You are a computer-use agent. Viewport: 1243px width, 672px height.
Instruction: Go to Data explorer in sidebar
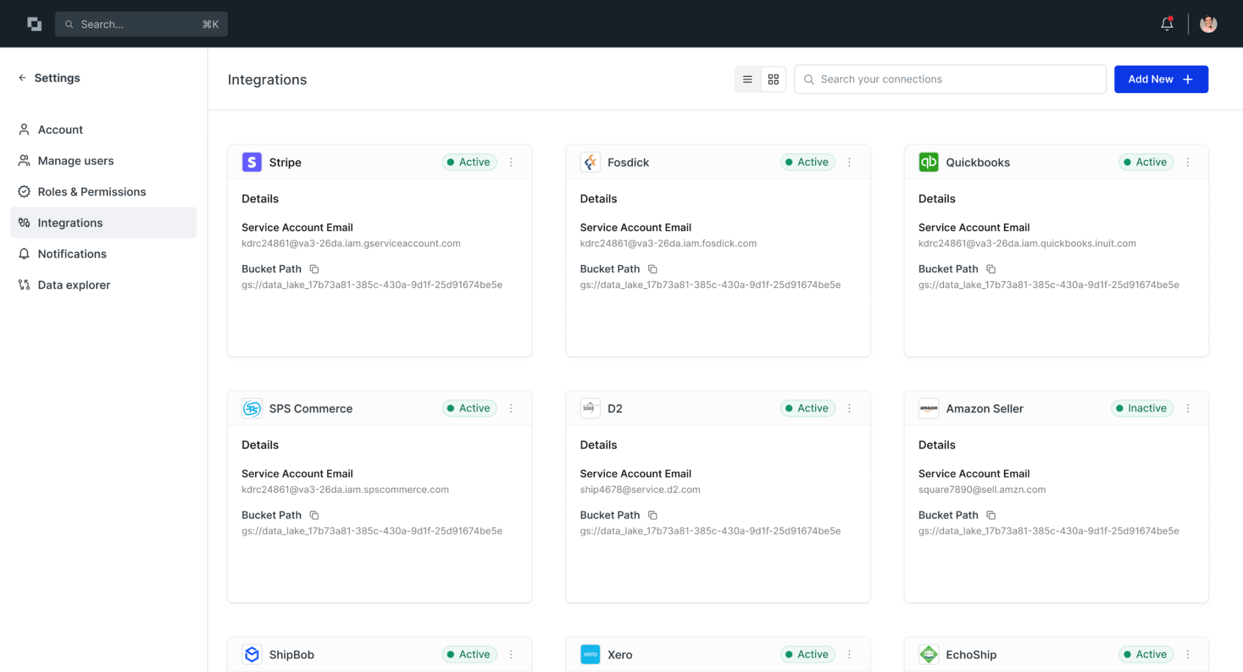click(x=74, y=284)
